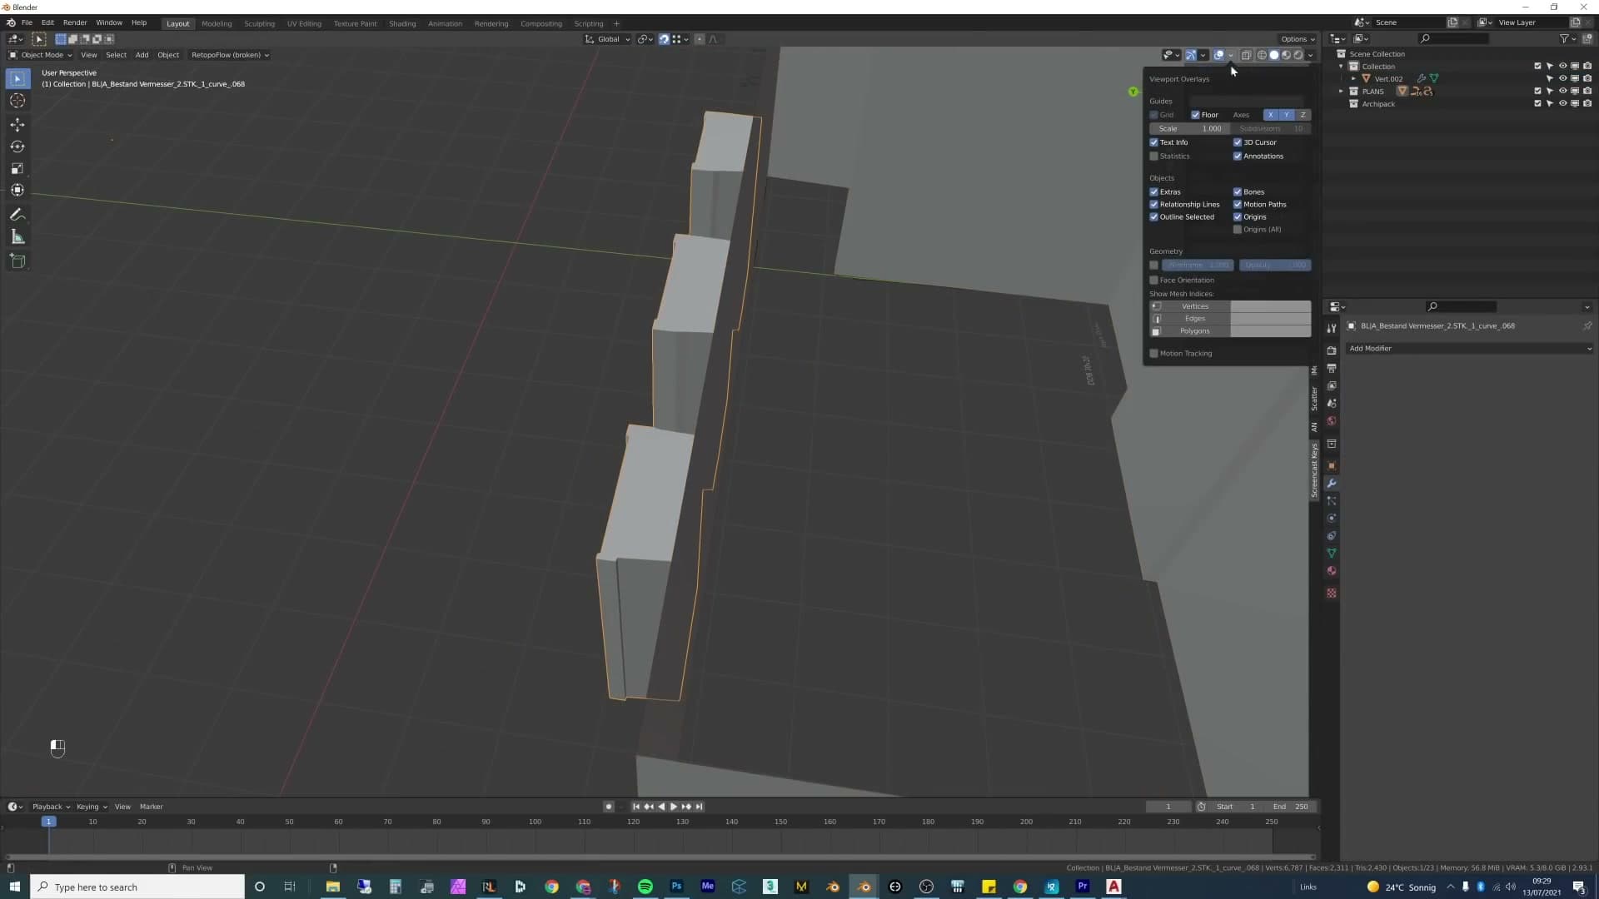Open the Material properties tab
1599x899 pixels.
[1332, 570]
